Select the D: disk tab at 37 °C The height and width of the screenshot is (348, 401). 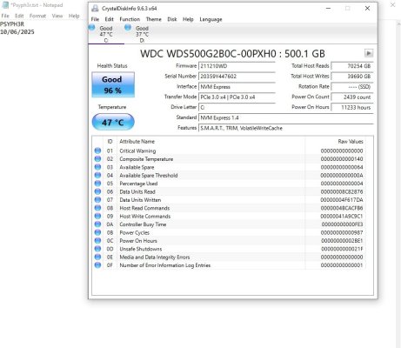click(x=142, y=34)
